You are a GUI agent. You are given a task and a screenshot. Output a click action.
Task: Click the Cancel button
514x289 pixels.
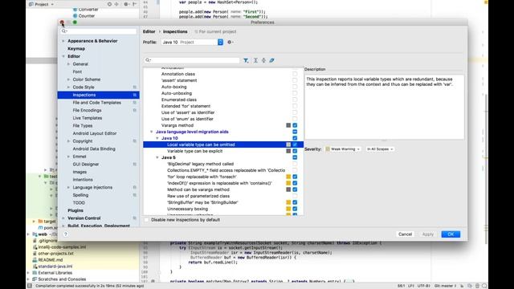pyautogui.click(x=405, y=234)
